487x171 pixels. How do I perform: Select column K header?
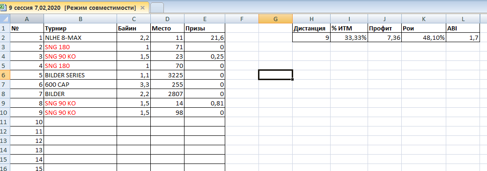[x=424, y=19]
